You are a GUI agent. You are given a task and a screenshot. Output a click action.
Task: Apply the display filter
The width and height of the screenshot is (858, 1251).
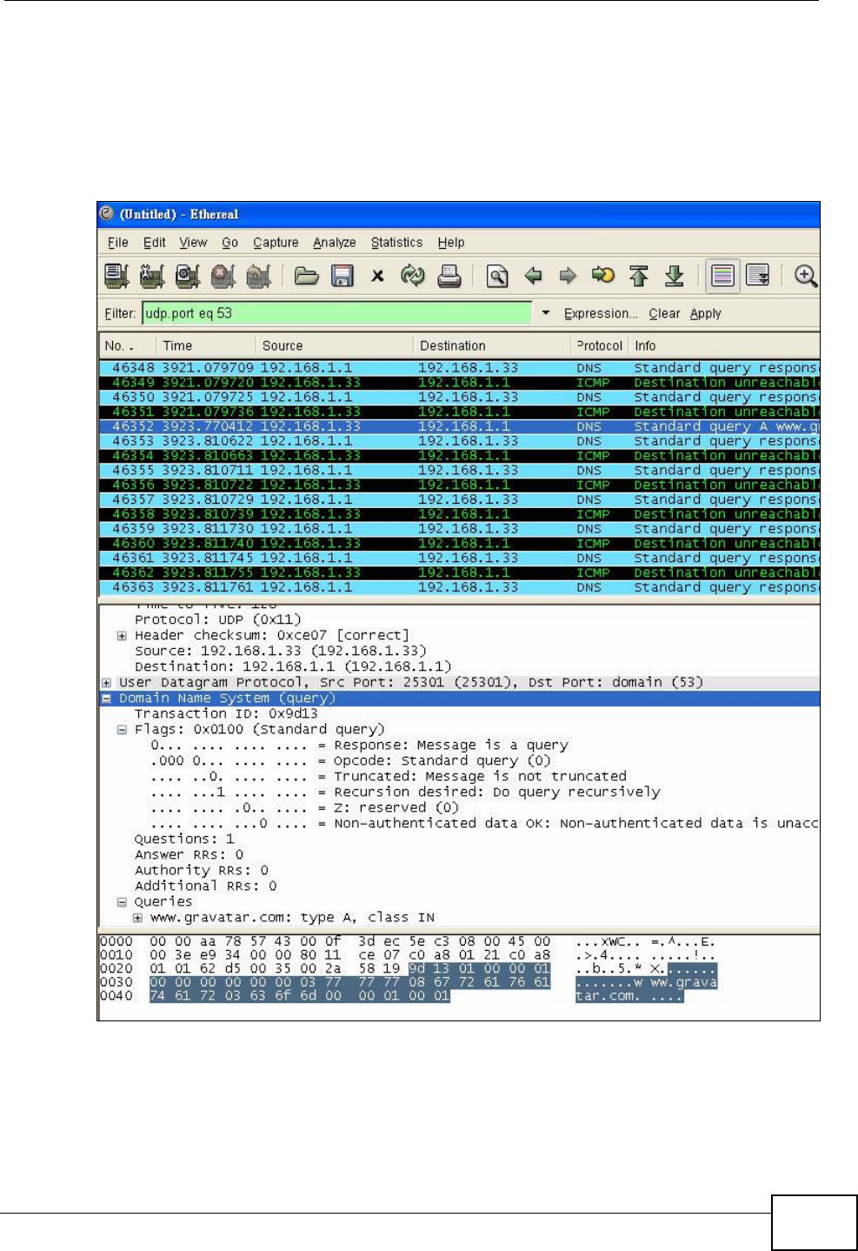706,314
